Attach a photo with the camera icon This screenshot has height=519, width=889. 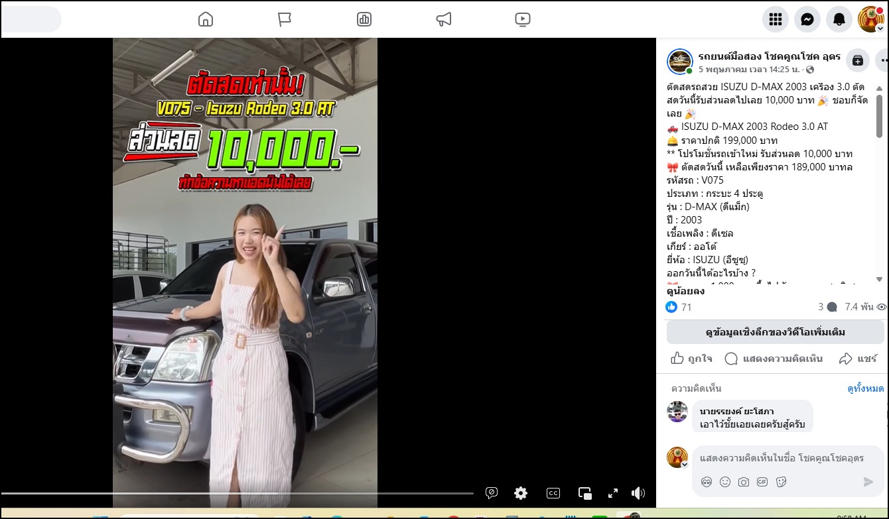(744, 482)
